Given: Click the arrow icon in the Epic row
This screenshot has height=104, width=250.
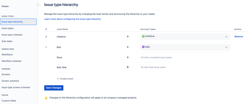Looking at the screenshot, I should pos(128,47).
